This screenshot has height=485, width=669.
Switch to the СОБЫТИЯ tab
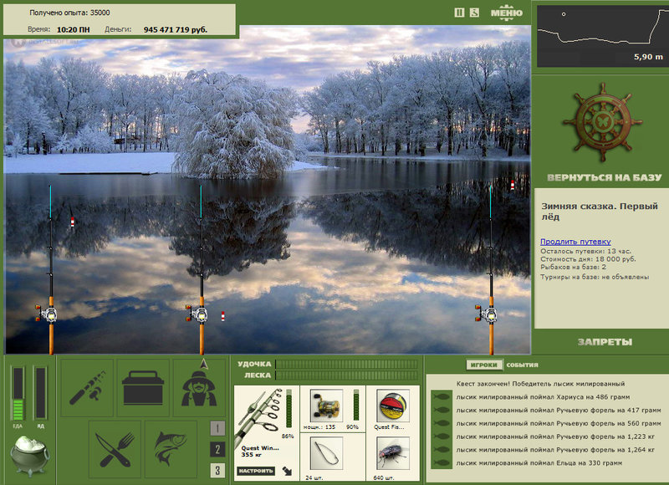(x=522, y=365)
